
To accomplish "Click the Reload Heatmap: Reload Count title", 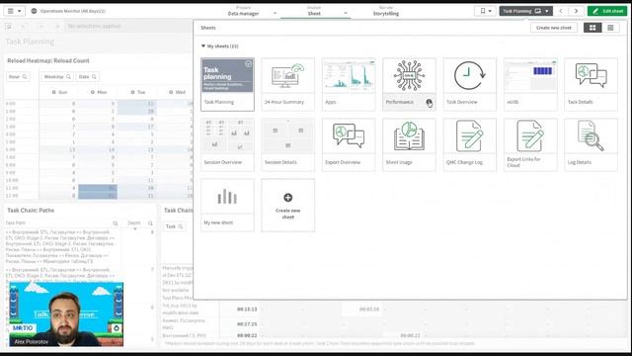I will (x=48, y=60).
